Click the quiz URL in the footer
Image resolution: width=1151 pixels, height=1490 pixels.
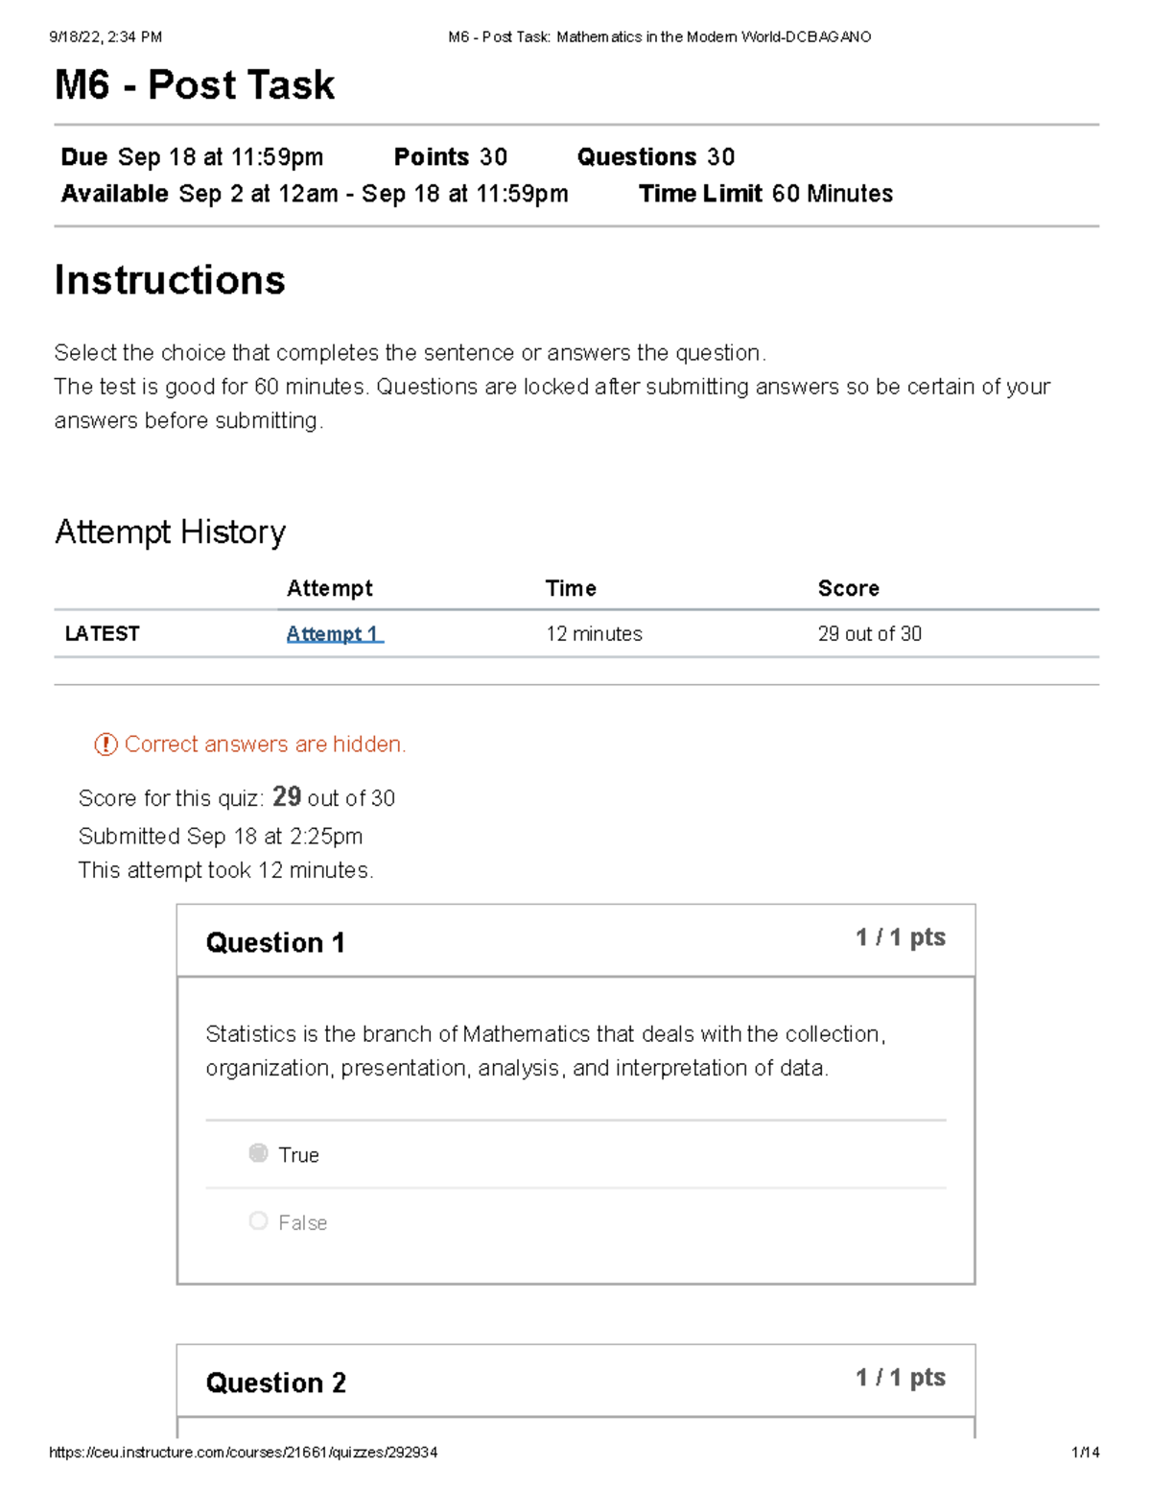[244, 1453]
